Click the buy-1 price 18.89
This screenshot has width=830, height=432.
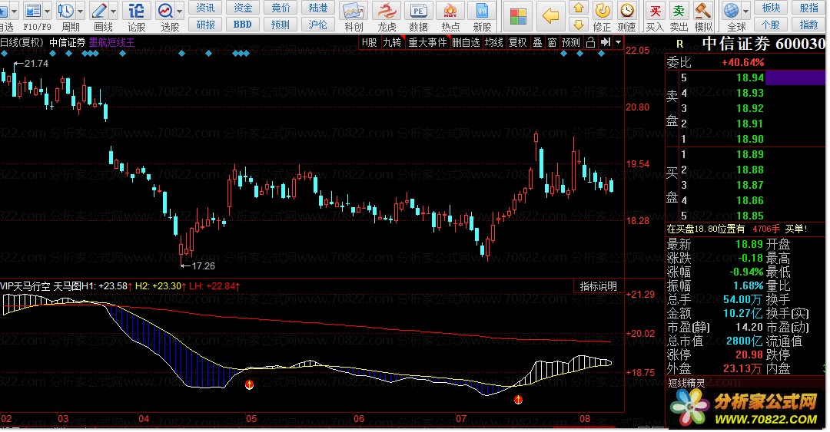[750, 154]
